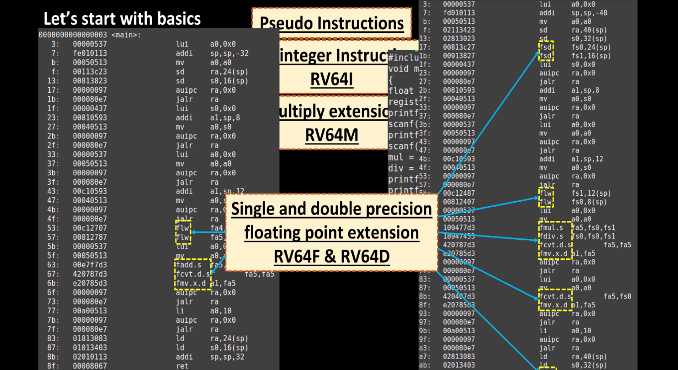Select the "fmul.s fa5,fs0,fs1" instruction

577,227
